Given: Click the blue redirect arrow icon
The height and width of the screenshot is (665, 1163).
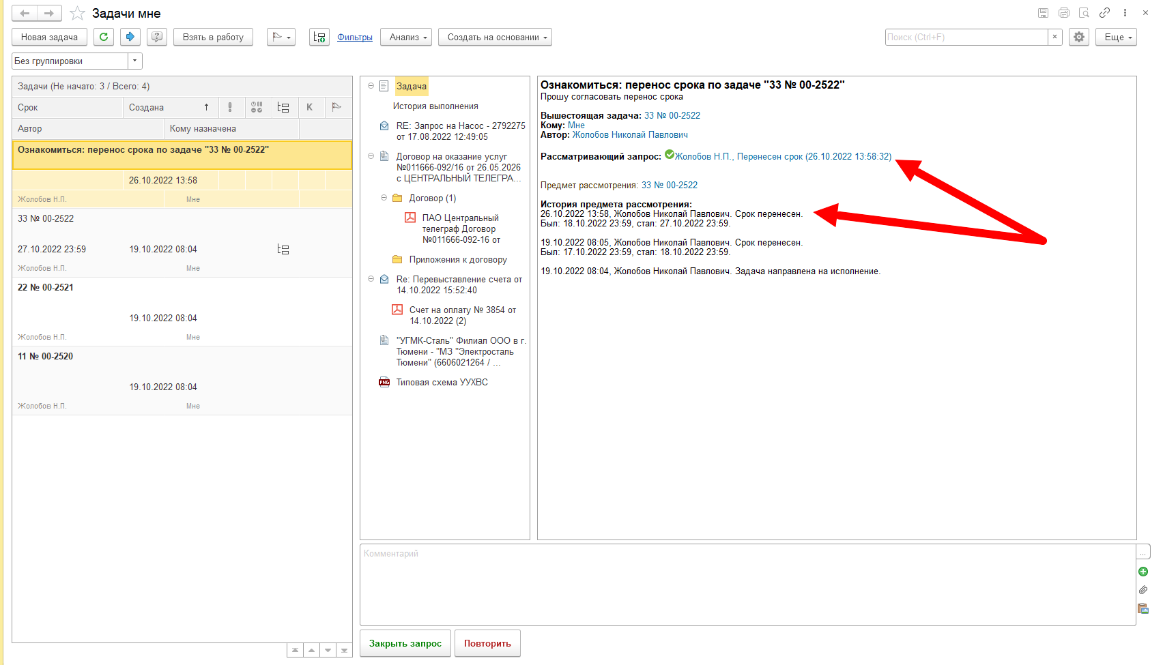Looking at the screenshot, I should 130,37.
